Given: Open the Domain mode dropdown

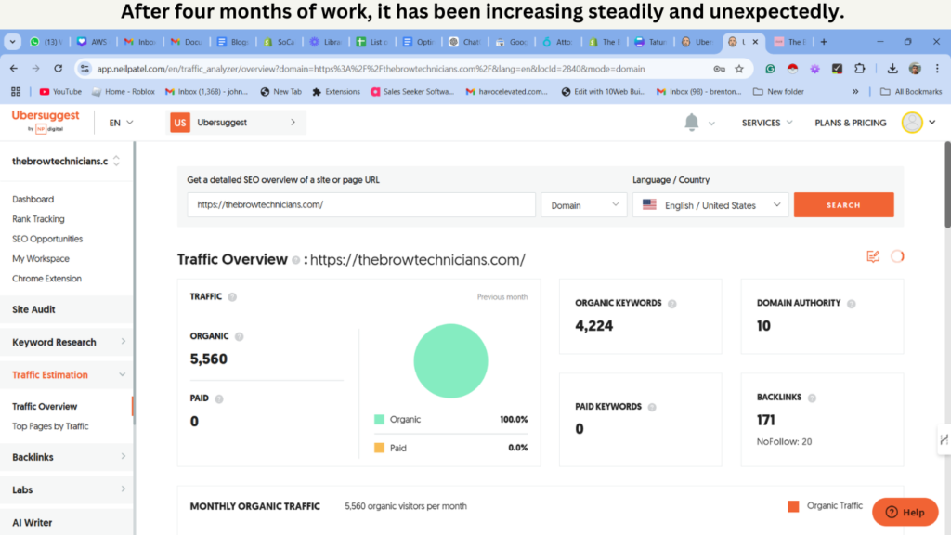Looking at the screenshot, I should coord(583,205).
